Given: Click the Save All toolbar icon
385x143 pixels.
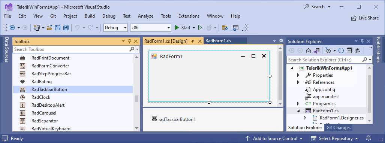Looking at the screenshot, I should click(66, 28).
